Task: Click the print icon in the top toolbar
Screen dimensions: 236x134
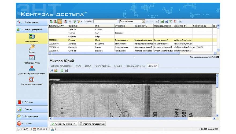Action: 158,21
